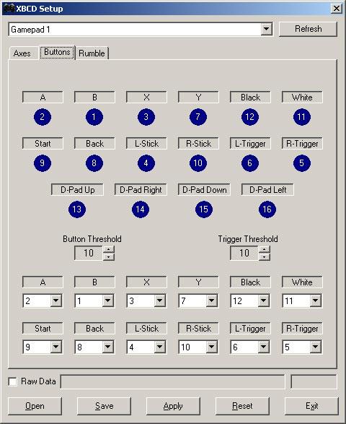346x424 pixels.
Task: Enable the Raw Data checkbox
Action: click(x=13, y=381)
